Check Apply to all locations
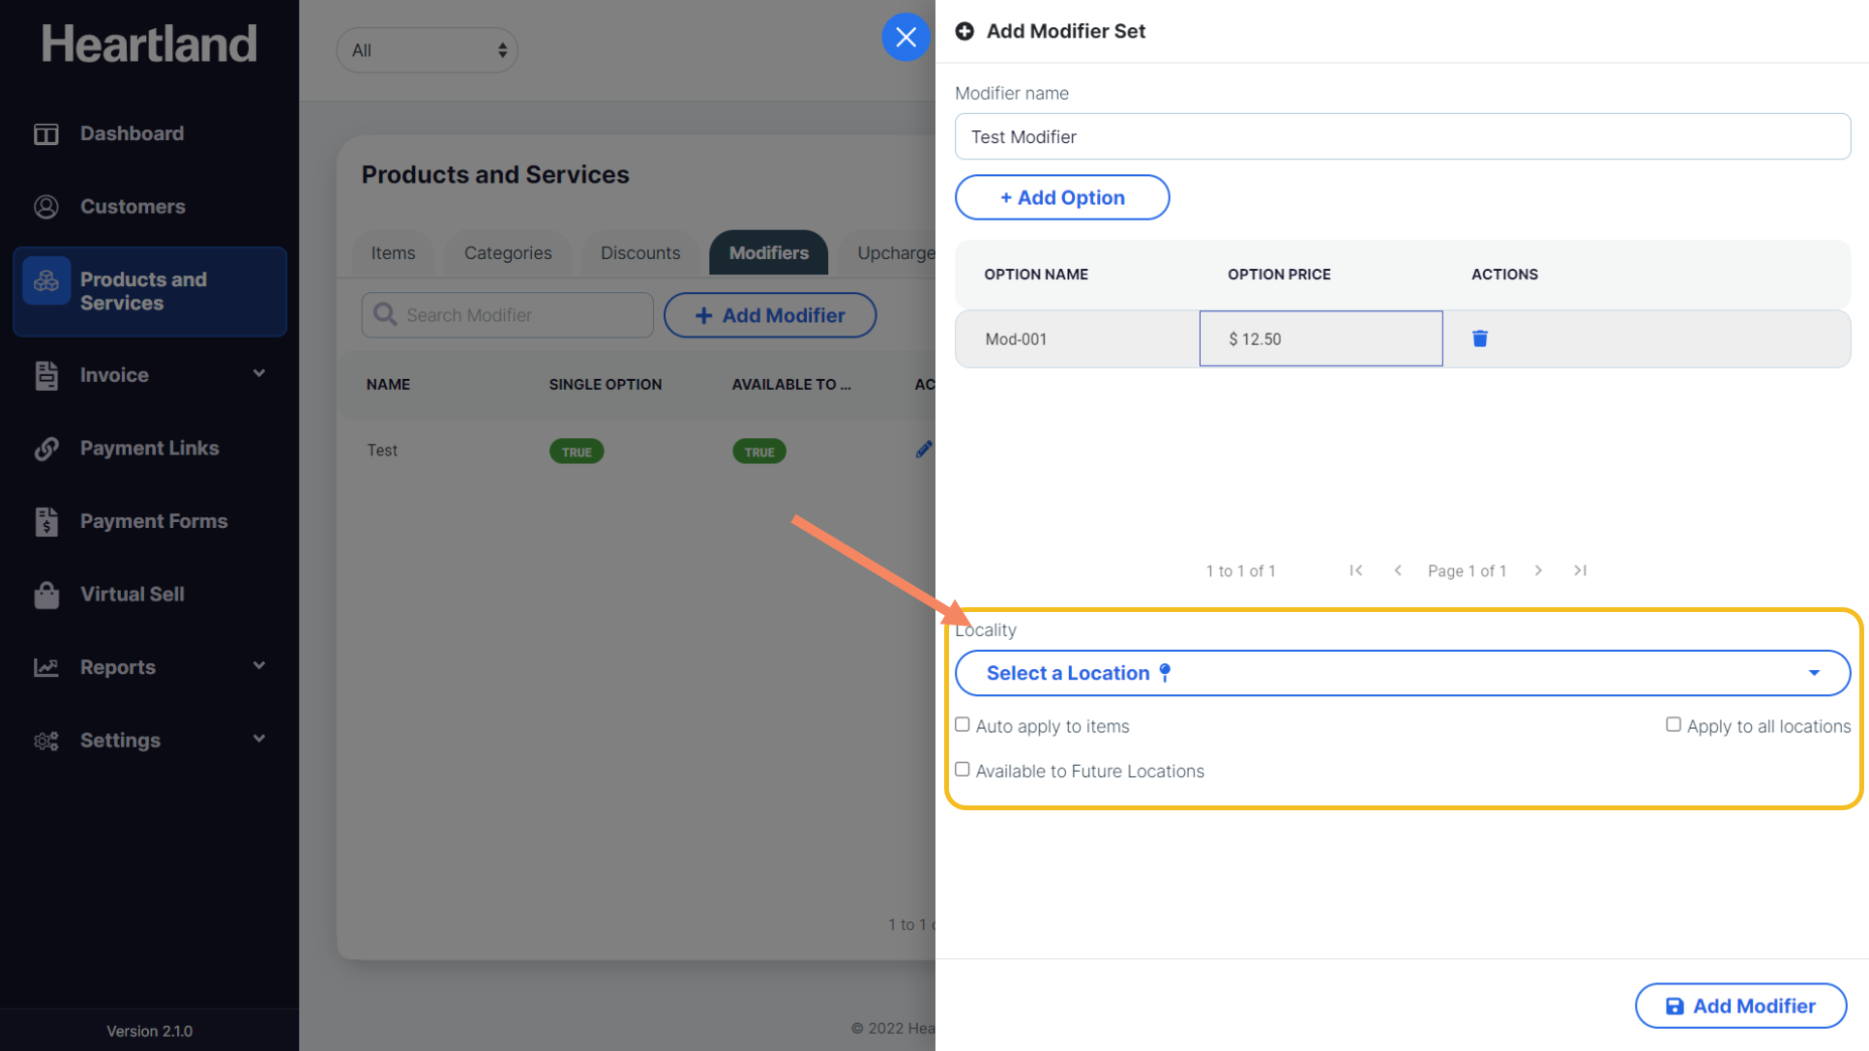The image size is (1869, 1051). point(1673,725)
